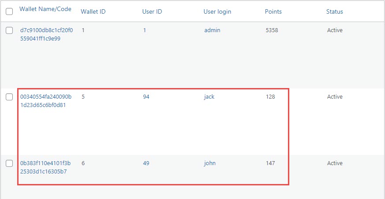Sort by the Status column header
This screenshot has height=199, width=385.
click(x=334, y=11)
